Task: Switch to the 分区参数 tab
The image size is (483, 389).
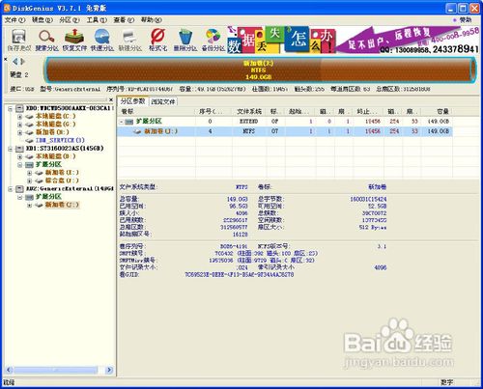Action: (132, 101)
